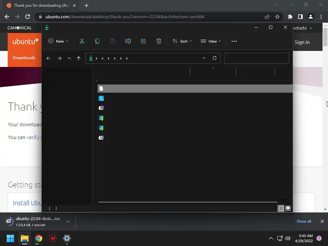Click the Chrome share page icon
Image resolution: width=328 pixels, height=246 pixels.
[267, 17]
